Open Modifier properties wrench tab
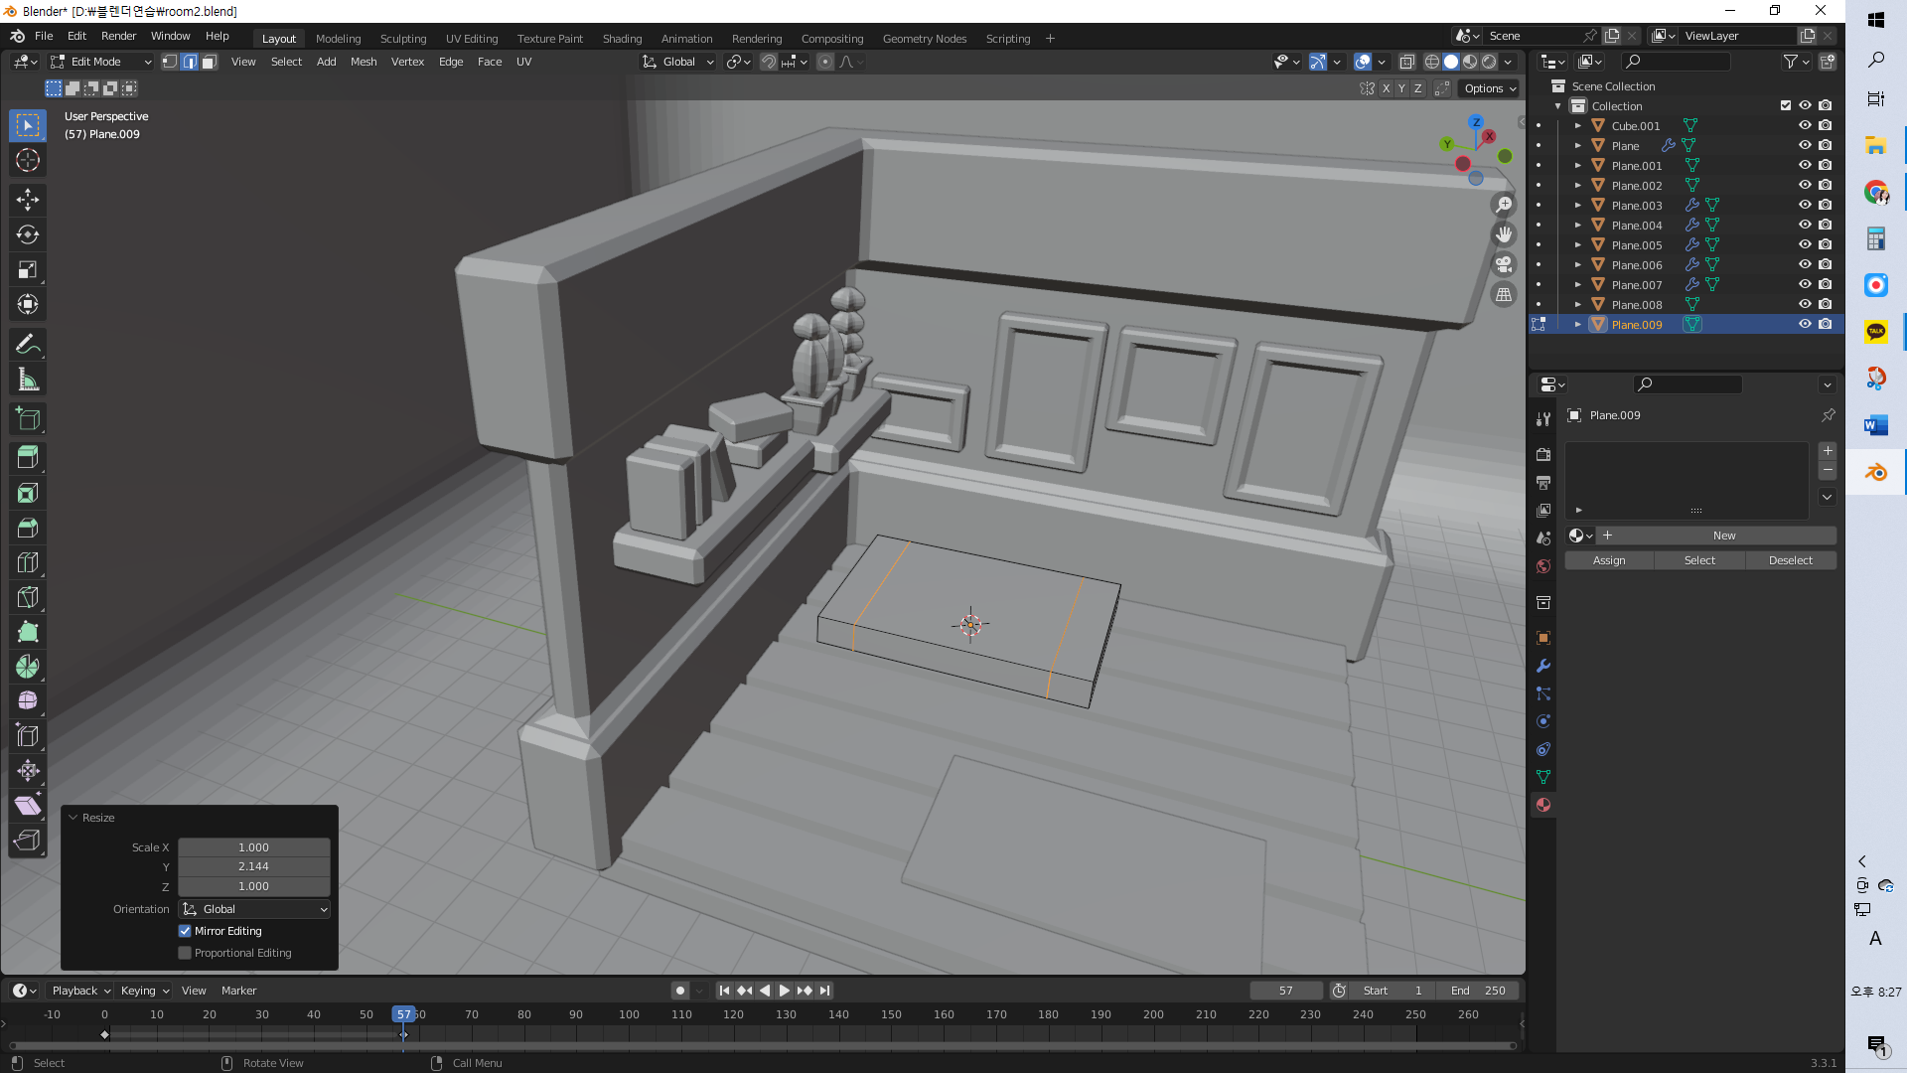Image resolution: width=1907 pixels, height=1073 pixels. (x=1543, y=666)
